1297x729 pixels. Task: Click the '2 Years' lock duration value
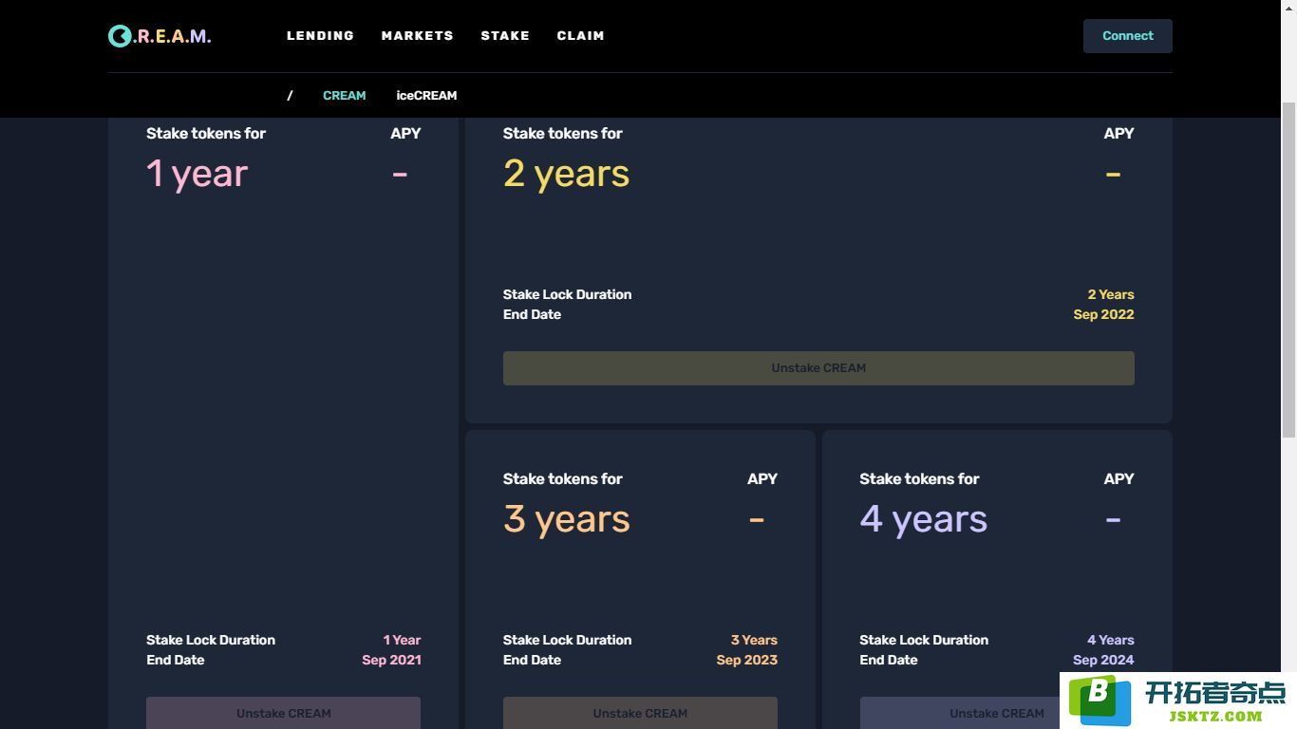click(1111, 295)
